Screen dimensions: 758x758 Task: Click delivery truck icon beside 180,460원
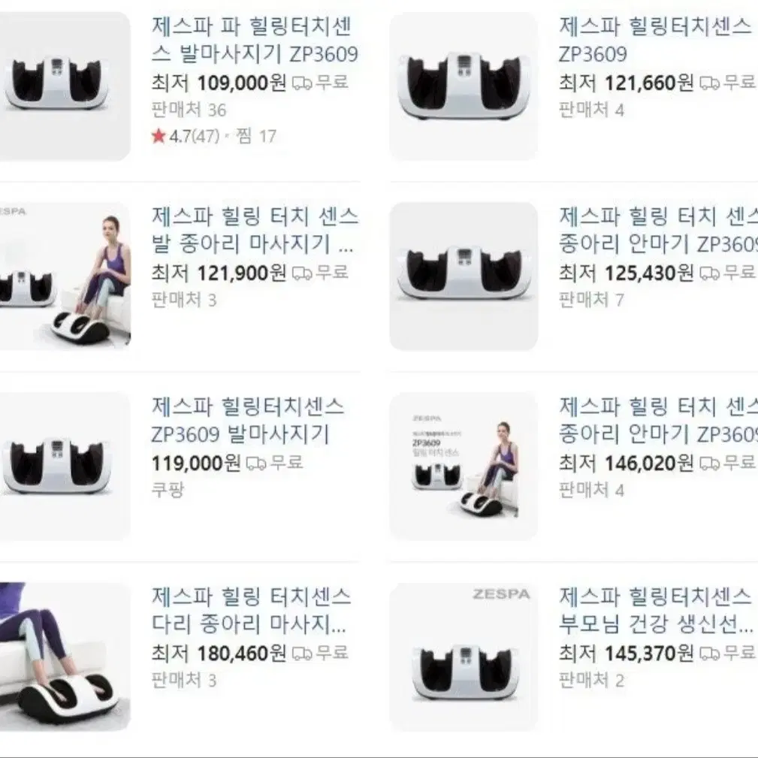pos(302,654)
